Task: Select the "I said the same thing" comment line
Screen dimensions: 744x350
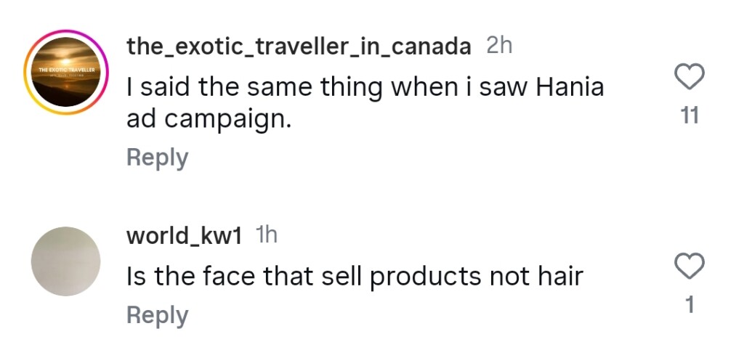Action: [x=365, y=89]
